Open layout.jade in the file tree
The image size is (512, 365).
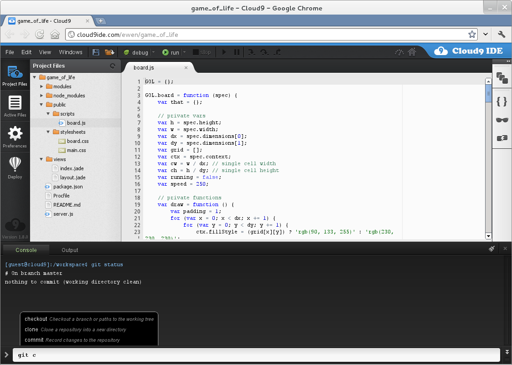(x=73, y=177)
